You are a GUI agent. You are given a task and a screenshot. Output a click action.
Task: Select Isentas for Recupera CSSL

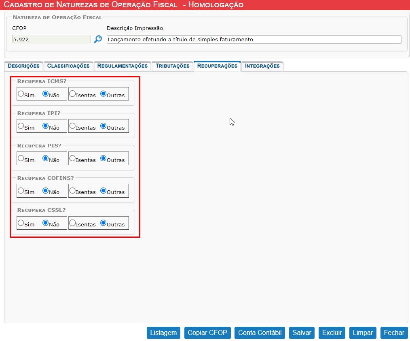(72, 223)
